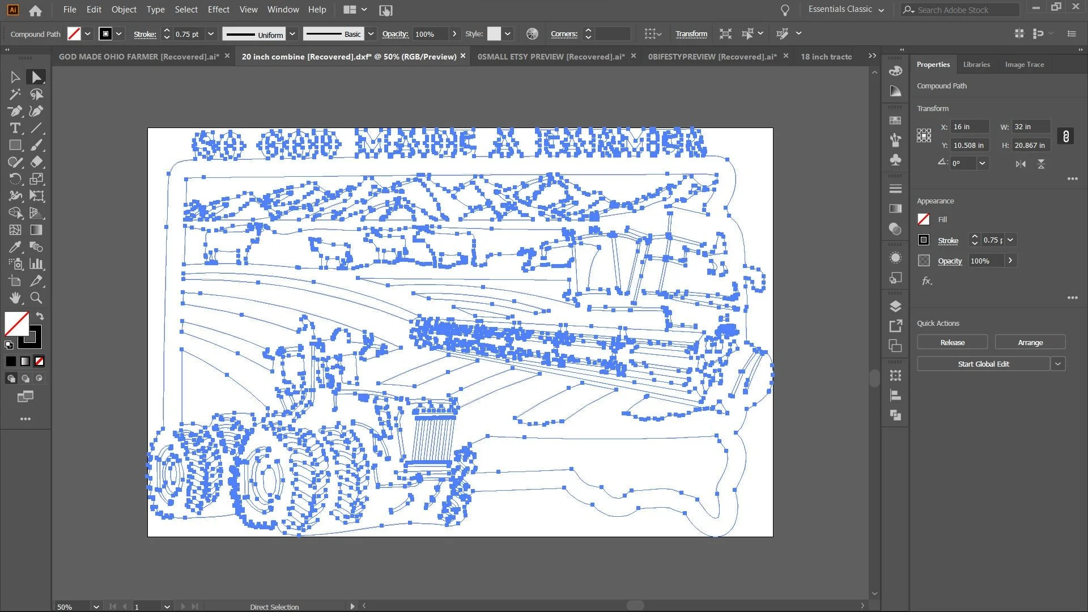Select the Hand tool
1088x612 pixels.
(15, 298)
